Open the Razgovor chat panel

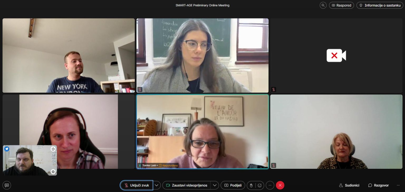click(x=378, y=185)
